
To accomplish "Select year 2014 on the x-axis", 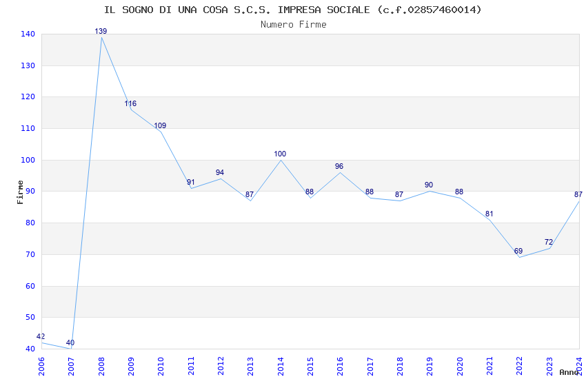I will [281, 366].
